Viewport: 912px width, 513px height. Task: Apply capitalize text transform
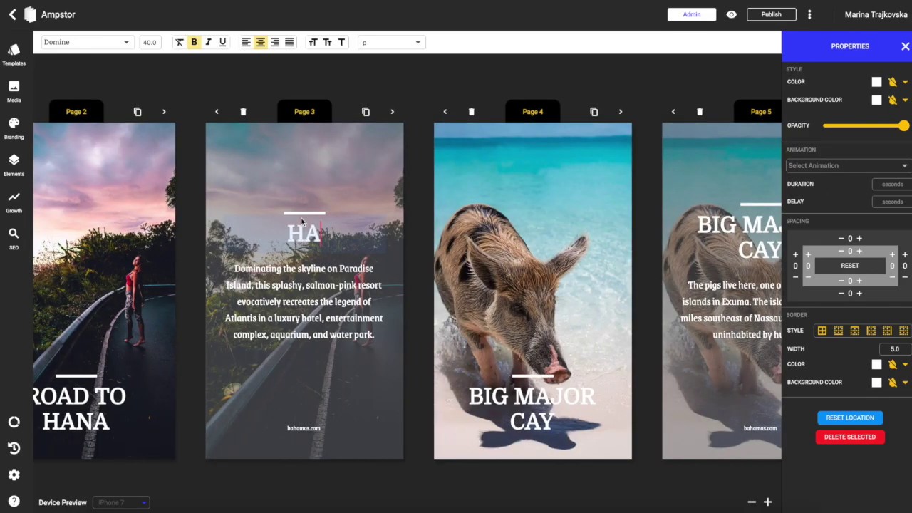coord(327,42)
